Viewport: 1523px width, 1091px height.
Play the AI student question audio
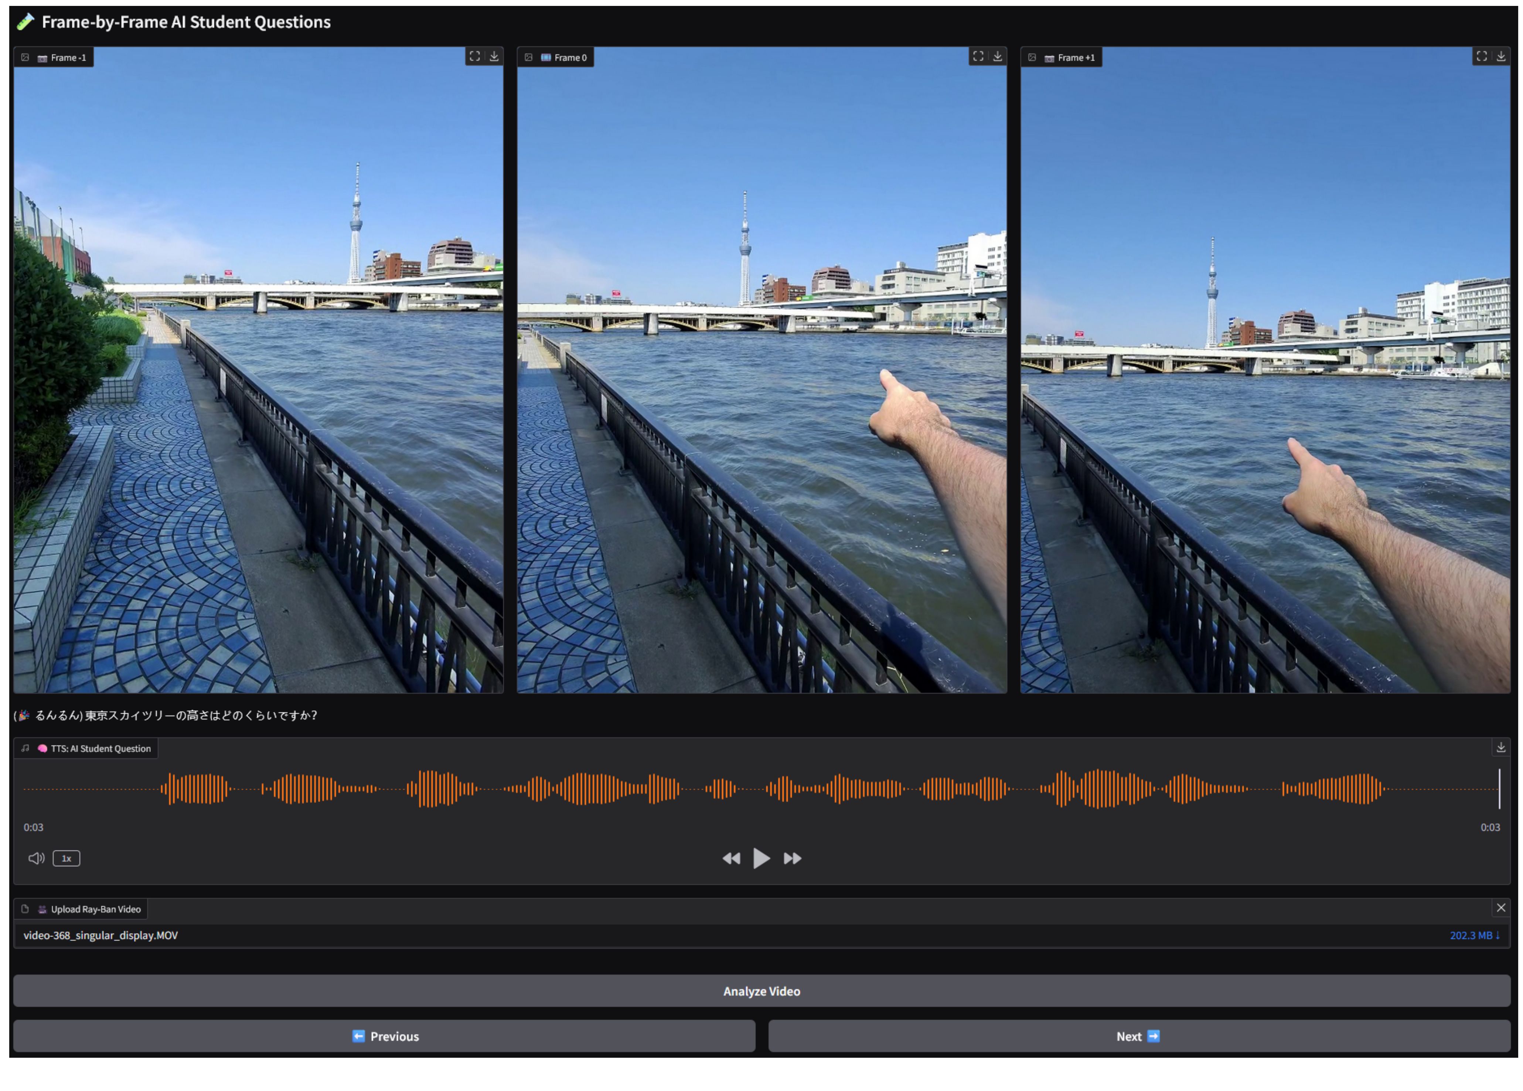tap(761, 859)
